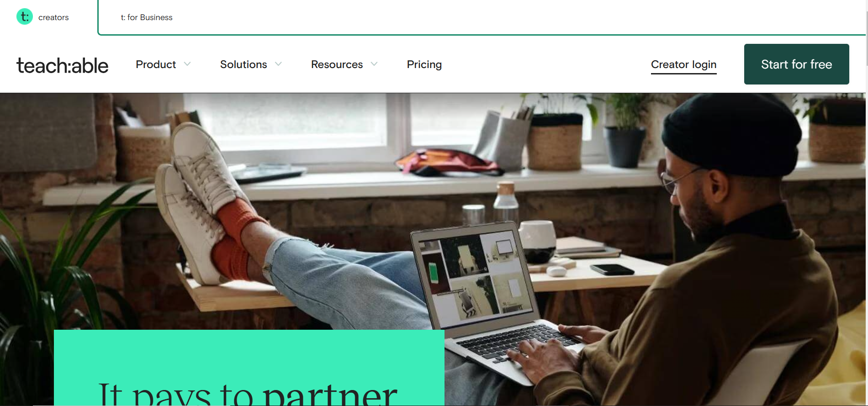Click the 'It pays to partner' headline text
Image resolution: width=868 pixels, height=406 pixels.
248,394
